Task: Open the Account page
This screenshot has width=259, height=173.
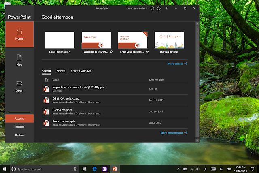Action: [x=19, y=119]
